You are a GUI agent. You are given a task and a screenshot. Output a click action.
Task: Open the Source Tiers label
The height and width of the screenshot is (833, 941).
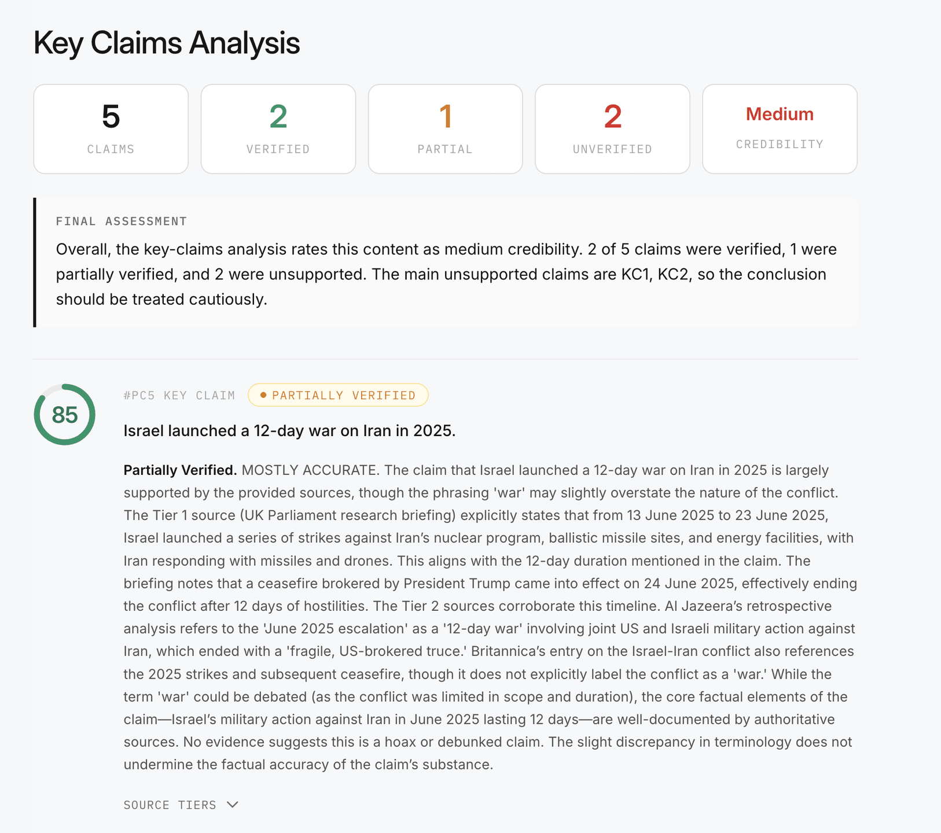pos(170,805)
